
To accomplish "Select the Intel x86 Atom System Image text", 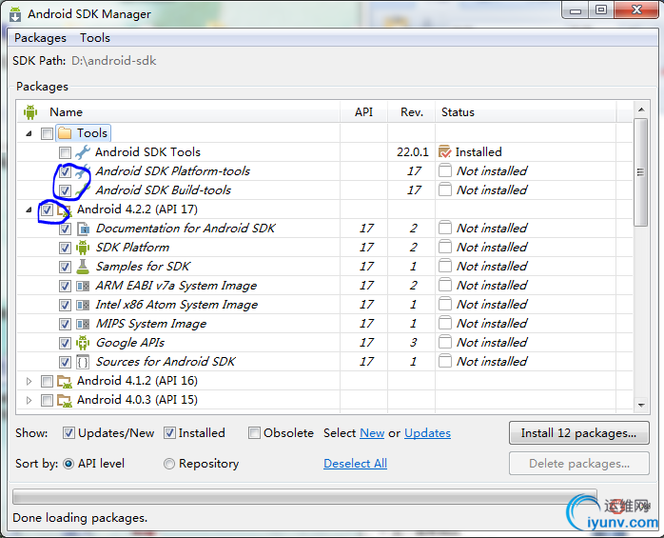I will (177, 305).
